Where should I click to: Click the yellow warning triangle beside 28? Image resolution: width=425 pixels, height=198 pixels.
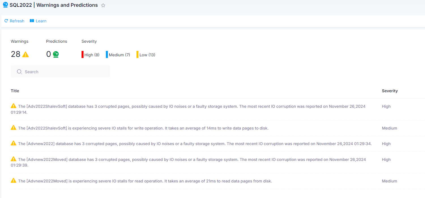tap(25, 54)
